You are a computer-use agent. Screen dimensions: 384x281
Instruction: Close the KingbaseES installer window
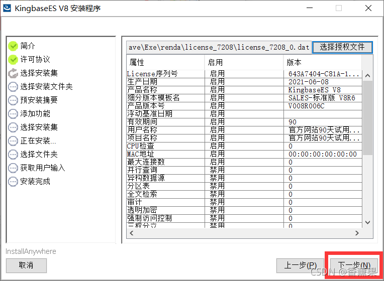point(368,8)
